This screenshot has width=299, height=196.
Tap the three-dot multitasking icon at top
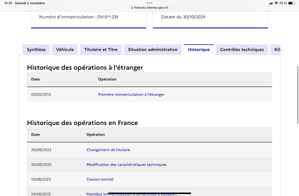tap(149, 3)
